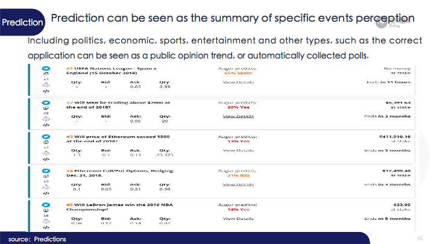Open the market titled Will LeBron James win
This screenshot has width=434, height=244.
coord(119,207)
